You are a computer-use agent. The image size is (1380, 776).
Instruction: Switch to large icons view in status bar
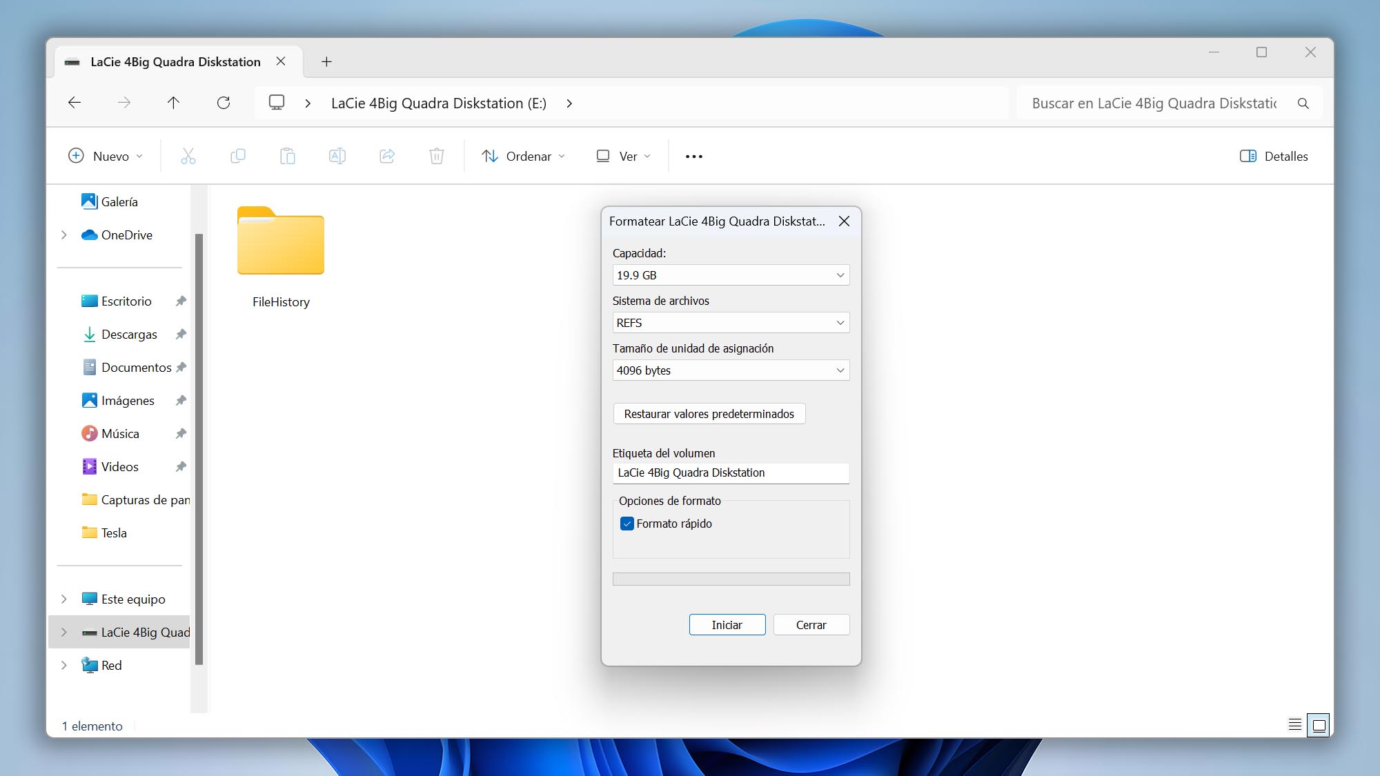tap(1319, 725)
